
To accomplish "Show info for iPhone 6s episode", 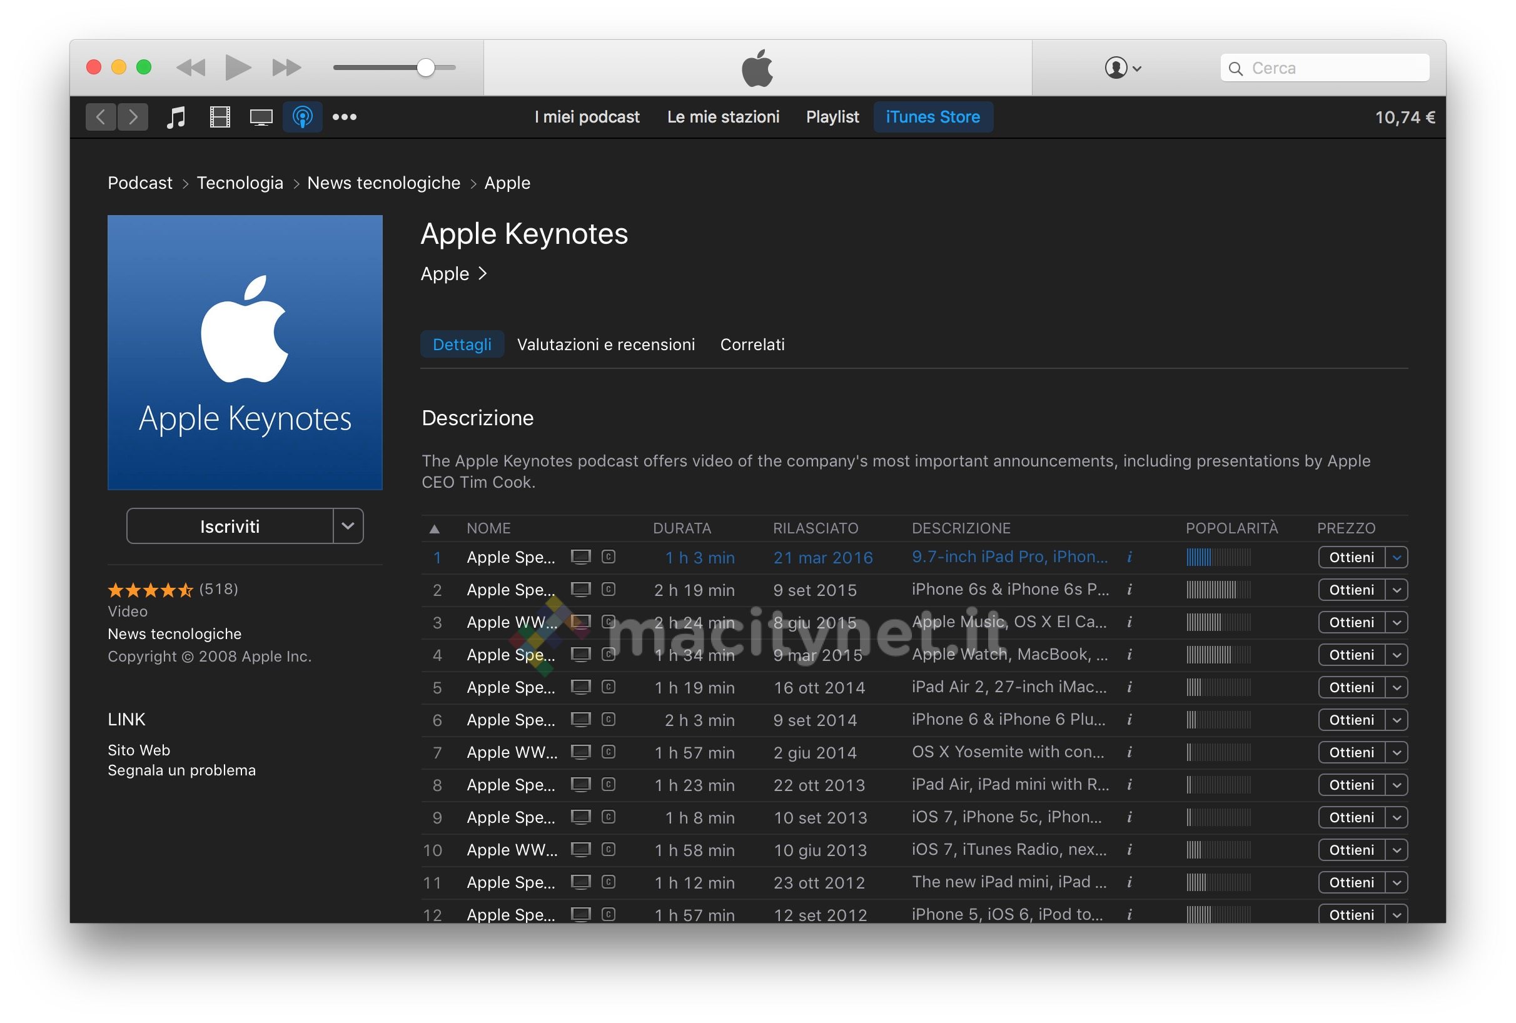I will point(1129,590).
